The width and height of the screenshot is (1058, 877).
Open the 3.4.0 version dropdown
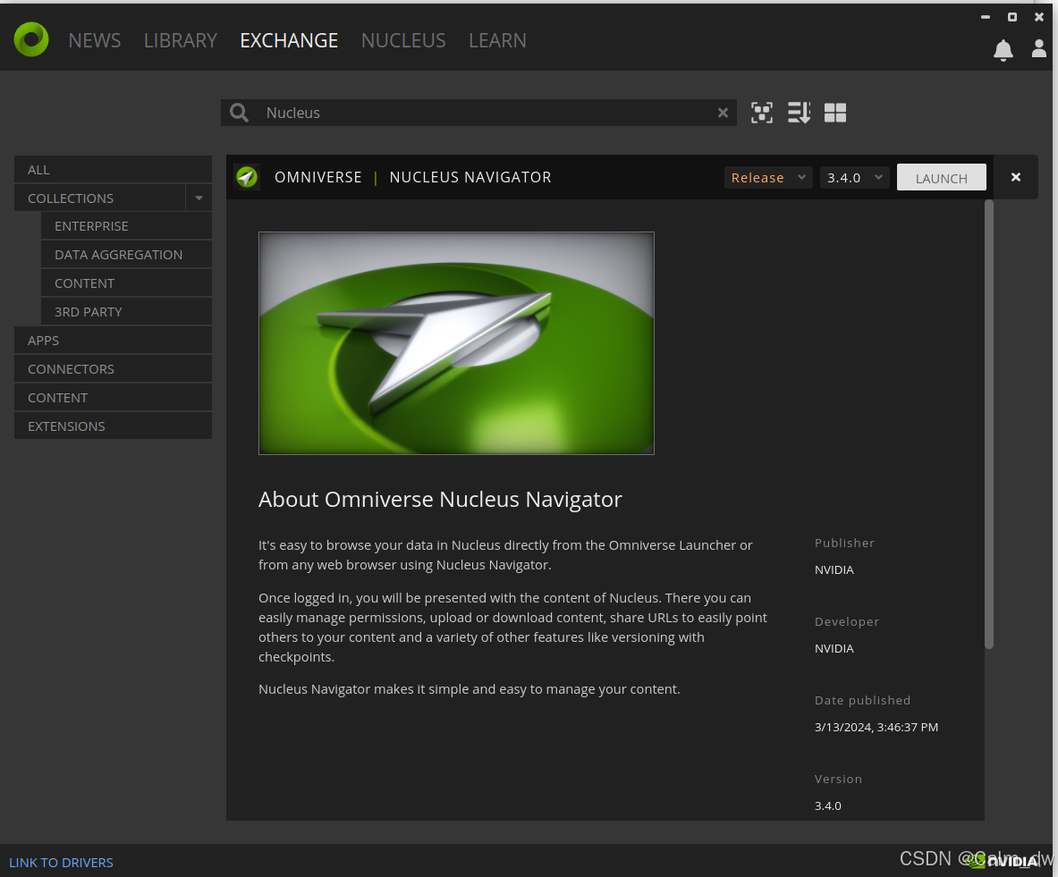coord(854,177)
